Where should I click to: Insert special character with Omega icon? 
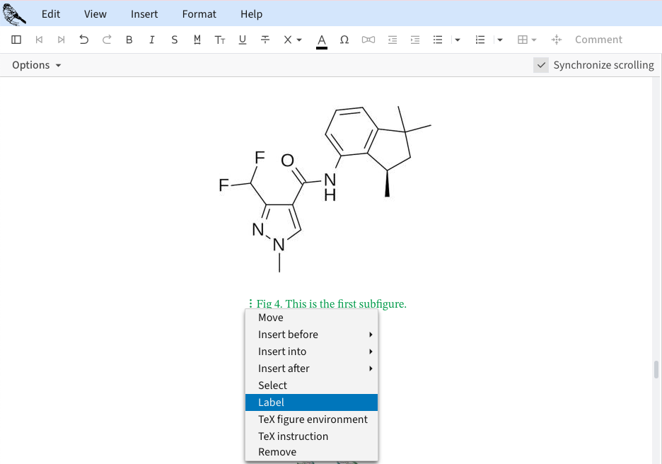pyautogui.click(x=344, y=40)
